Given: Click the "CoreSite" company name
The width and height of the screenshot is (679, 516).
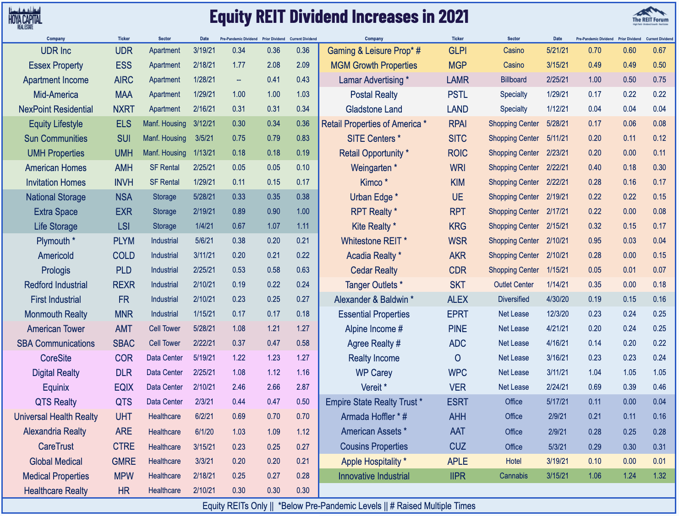Looking at the screenshot, I should [x=56, y=358].
